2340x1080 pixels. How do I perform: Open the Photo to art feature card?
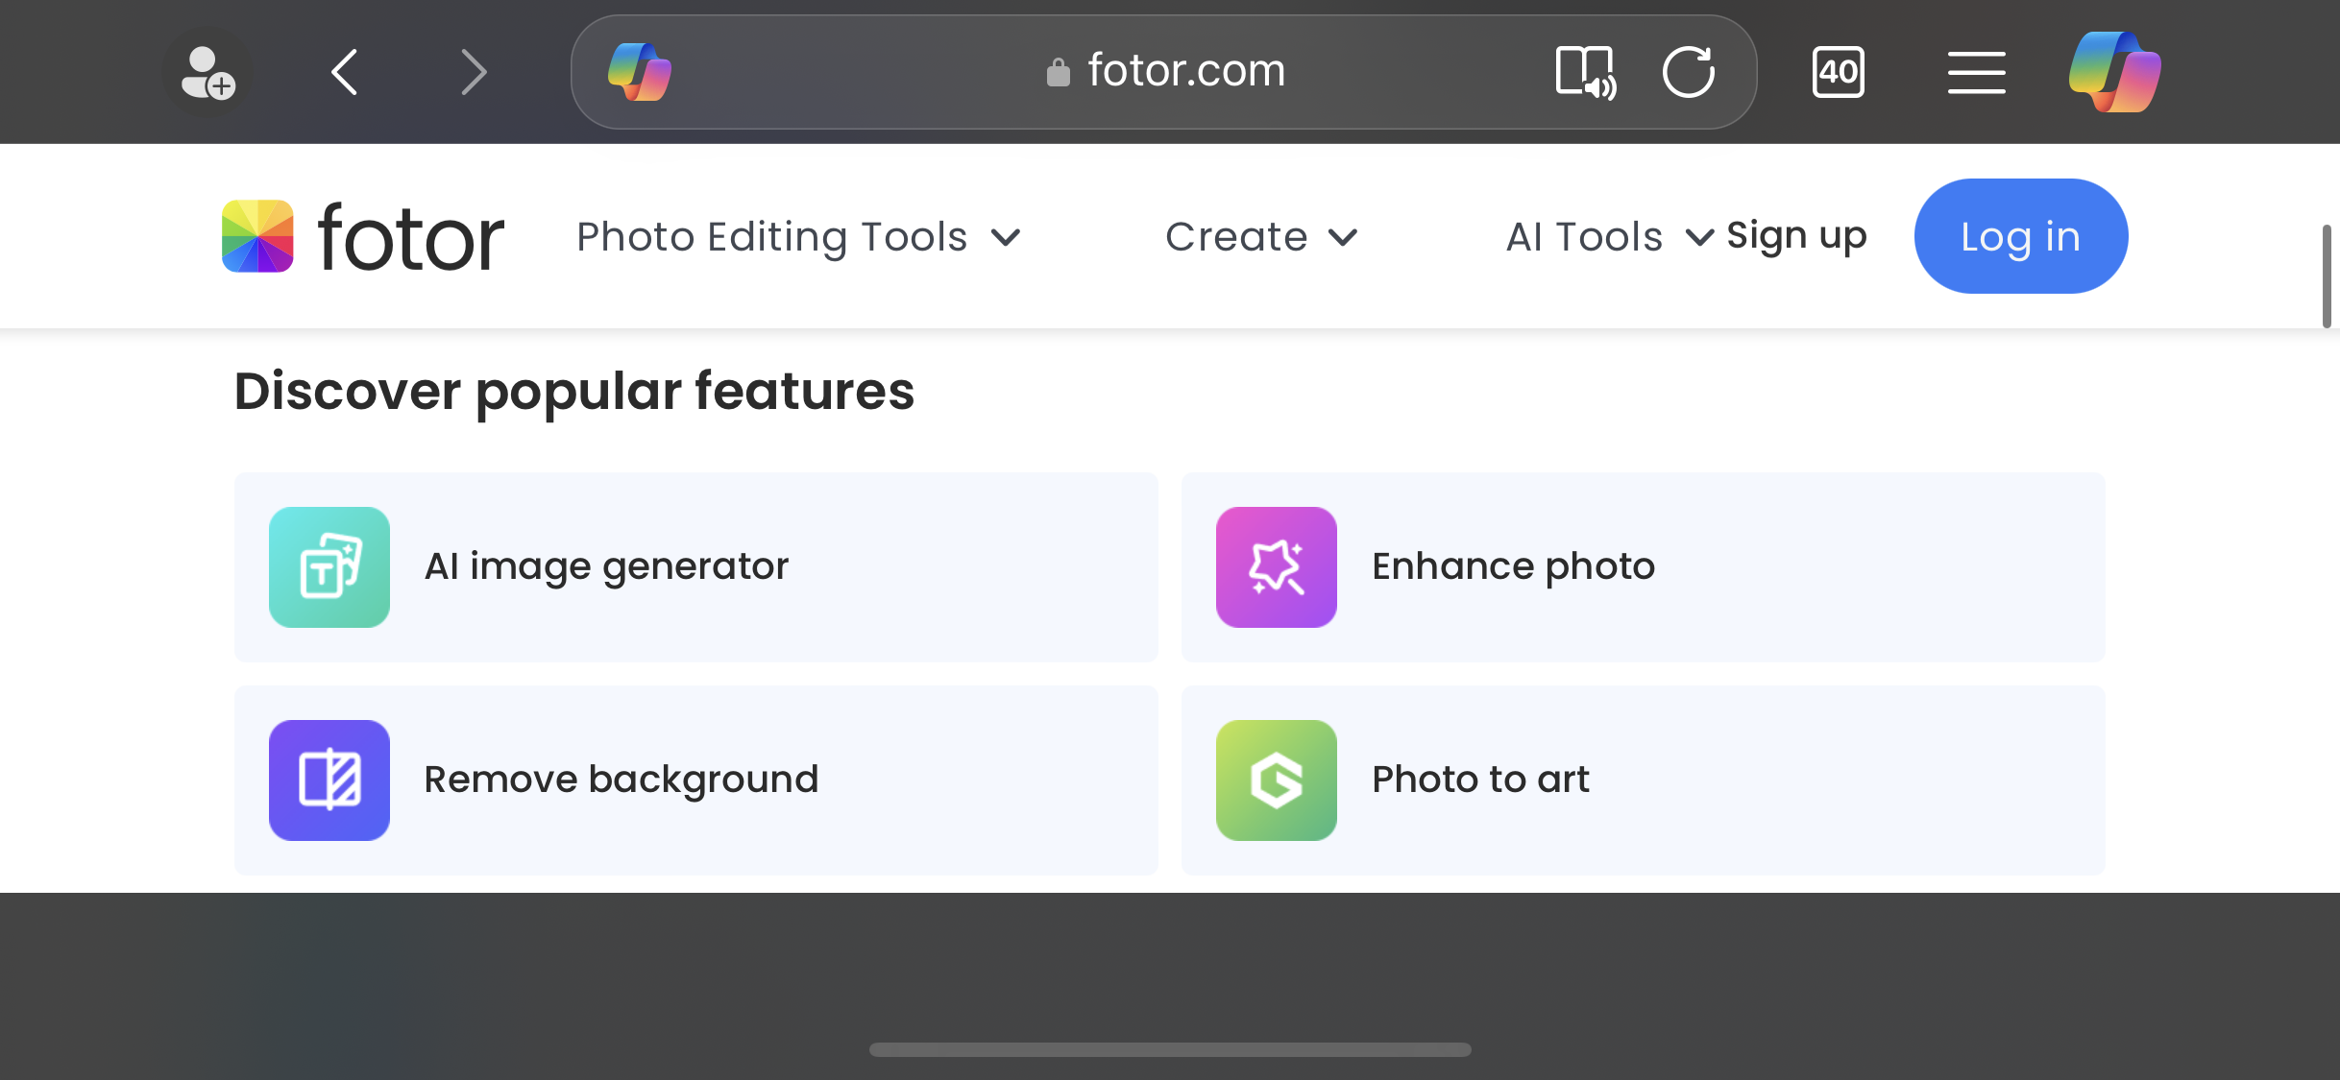coord(1644,780)
